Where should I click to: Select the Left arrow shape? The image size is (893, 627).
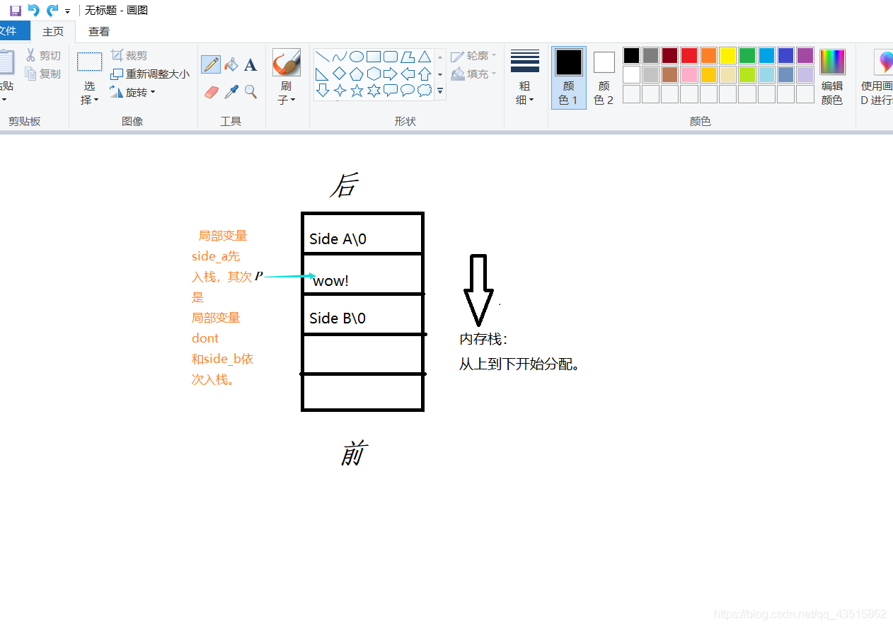[x=408, y=74]
